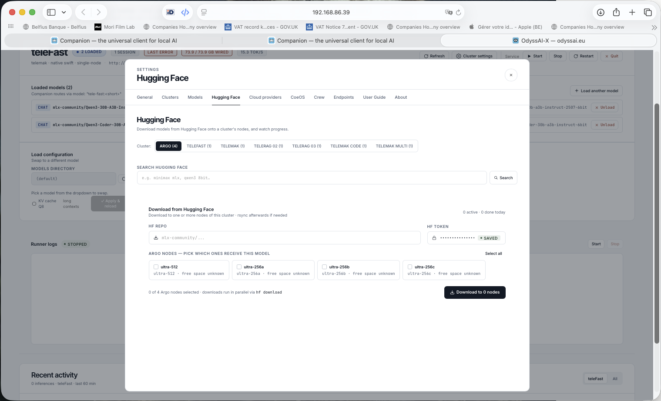Open the bookmarks grid icon
The image size is (661, 401).
coord(11,27)
